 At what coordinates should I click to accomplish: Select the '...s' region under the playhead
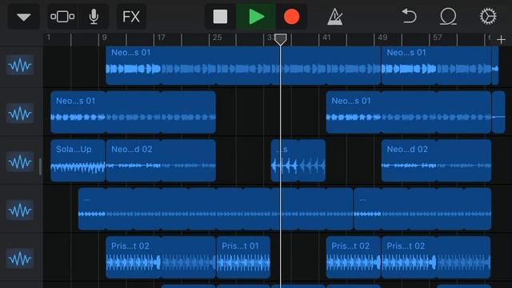298,160
